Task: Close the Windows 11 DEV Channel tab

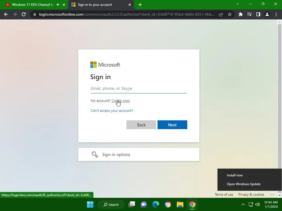Action: (x=64, y=5)
